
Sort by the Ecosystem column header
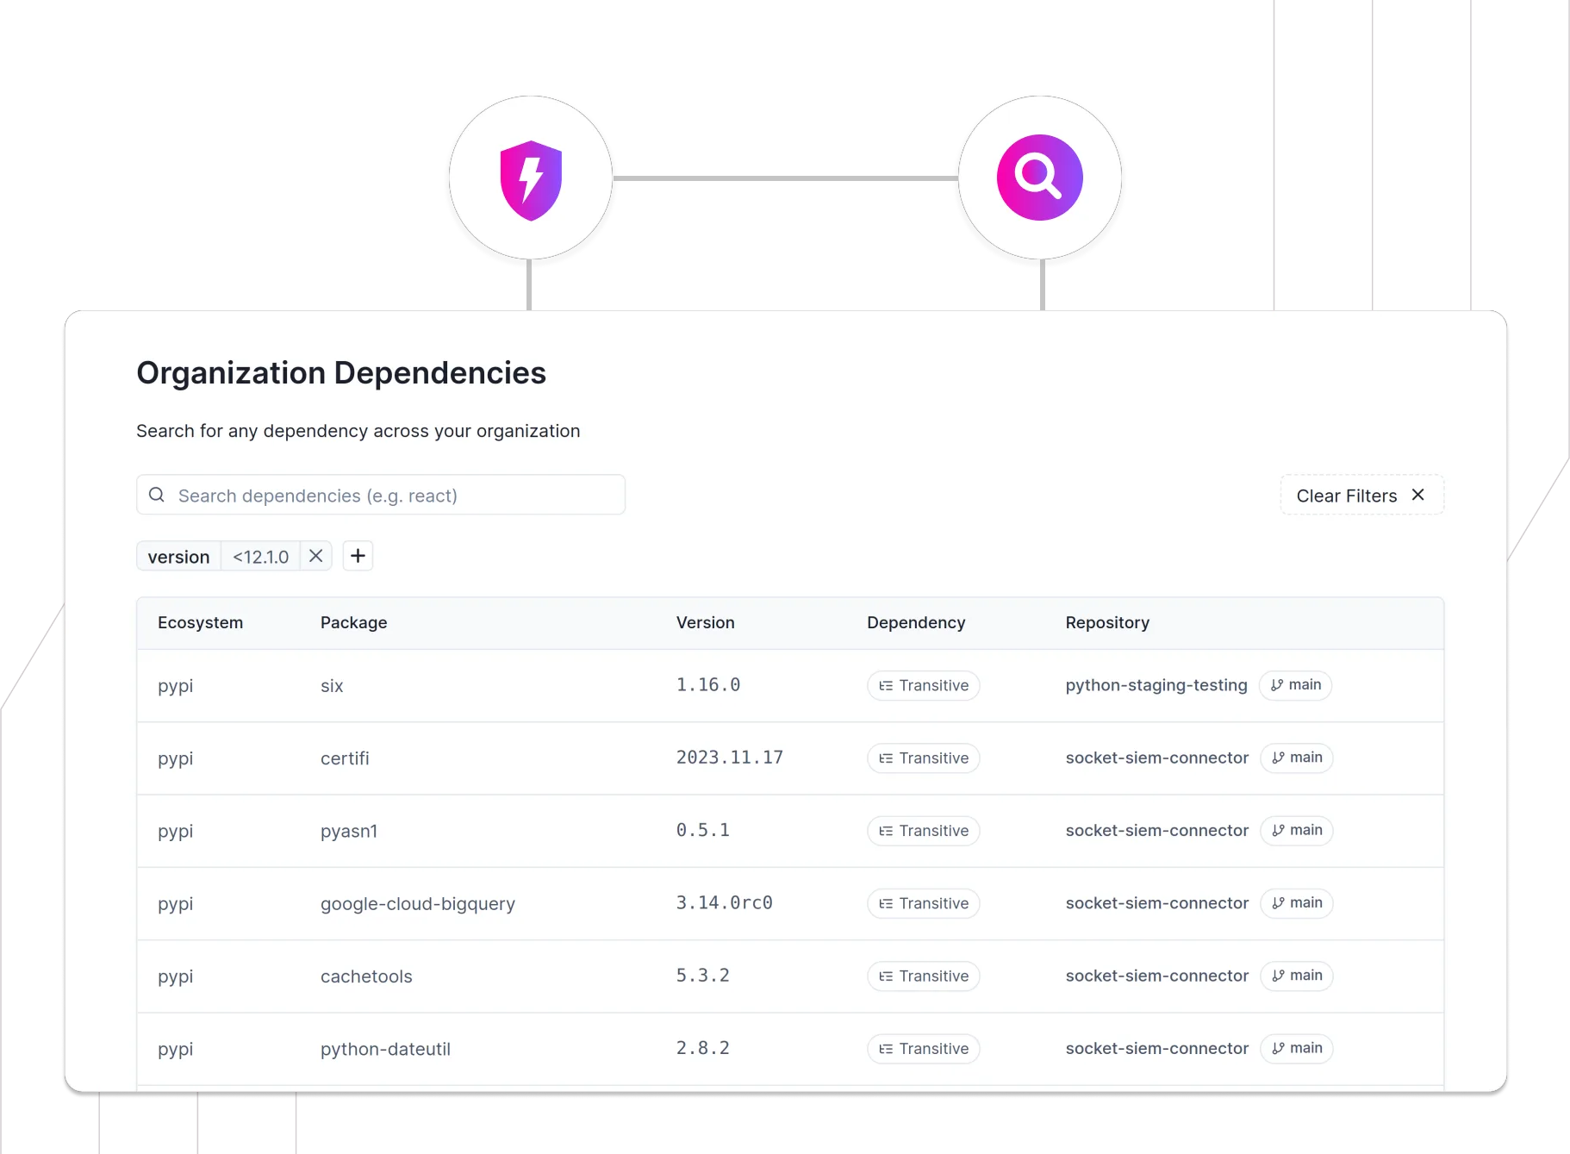coord(201,622)
